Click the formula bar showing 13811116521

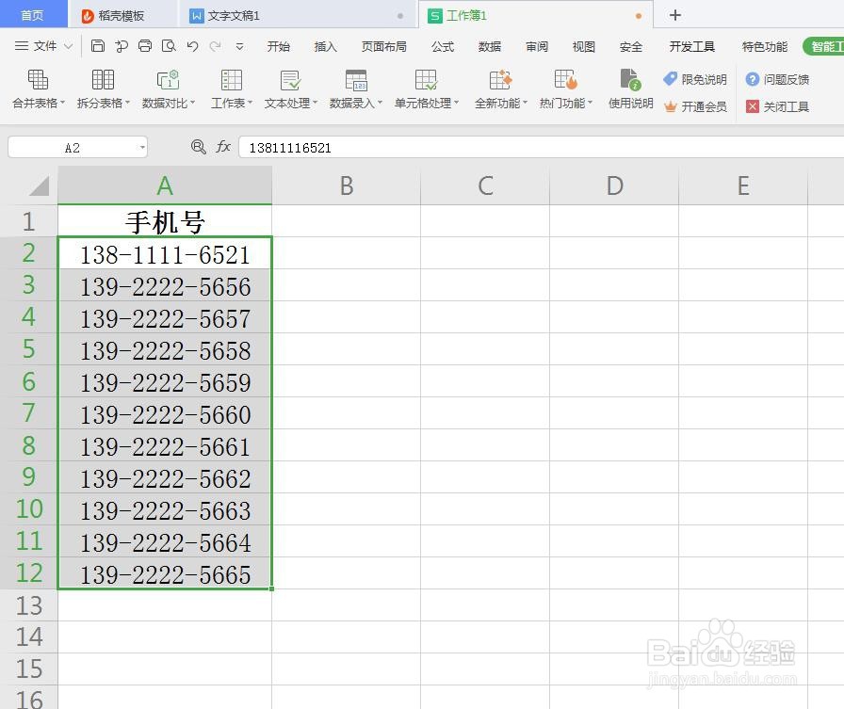(541, 148)
